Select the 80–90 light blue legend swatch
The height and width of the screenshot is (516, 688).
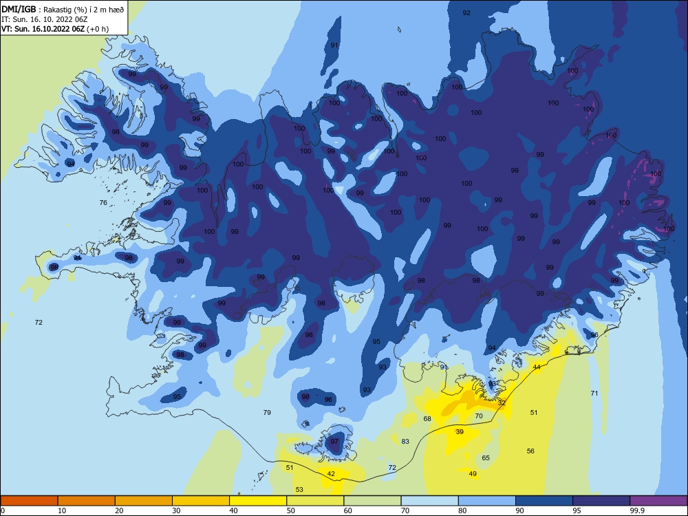pyautogui.click(x=487, y=501)
